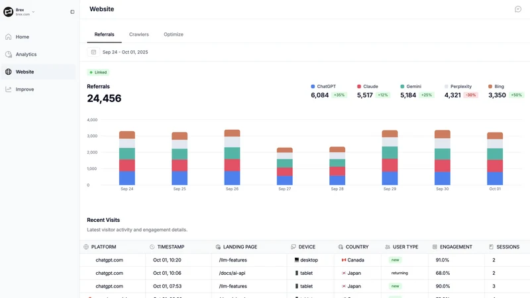This screenshot has width=530, height=298.
Task: Sort by the ENGAGEMENT column header
Action: (x=456, y=247)
